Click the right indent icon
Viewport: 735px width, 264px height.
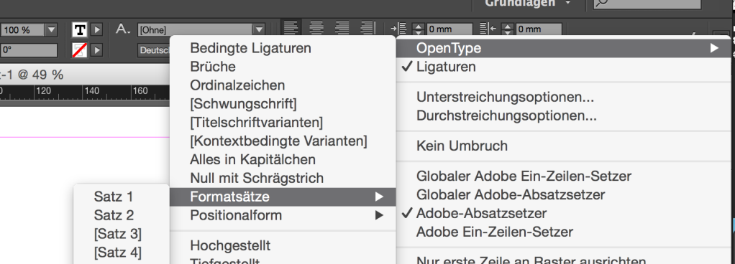coord(488,29)
